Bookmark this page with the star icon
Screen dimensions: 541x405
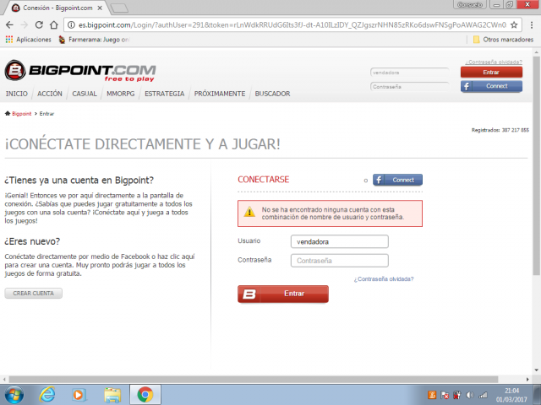tap(515, 24)
